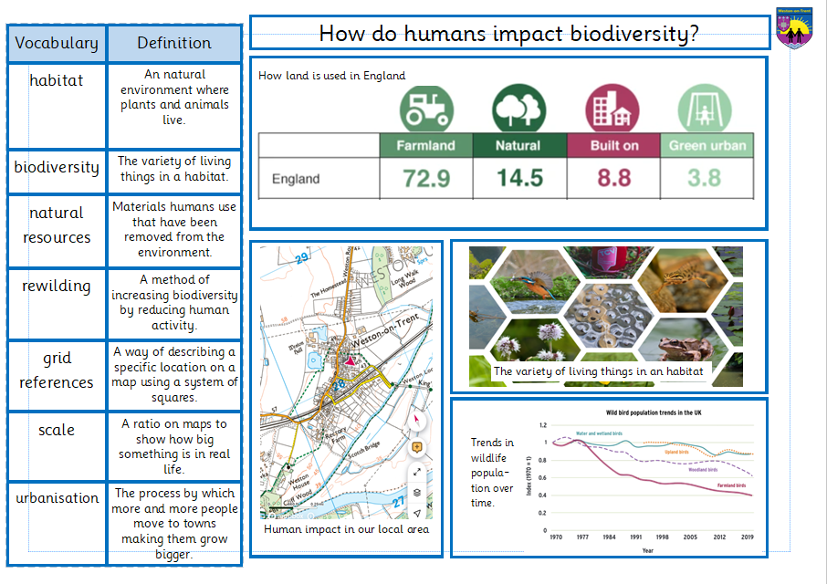Reset map north with compass button
827x584 pixels.
417,420
